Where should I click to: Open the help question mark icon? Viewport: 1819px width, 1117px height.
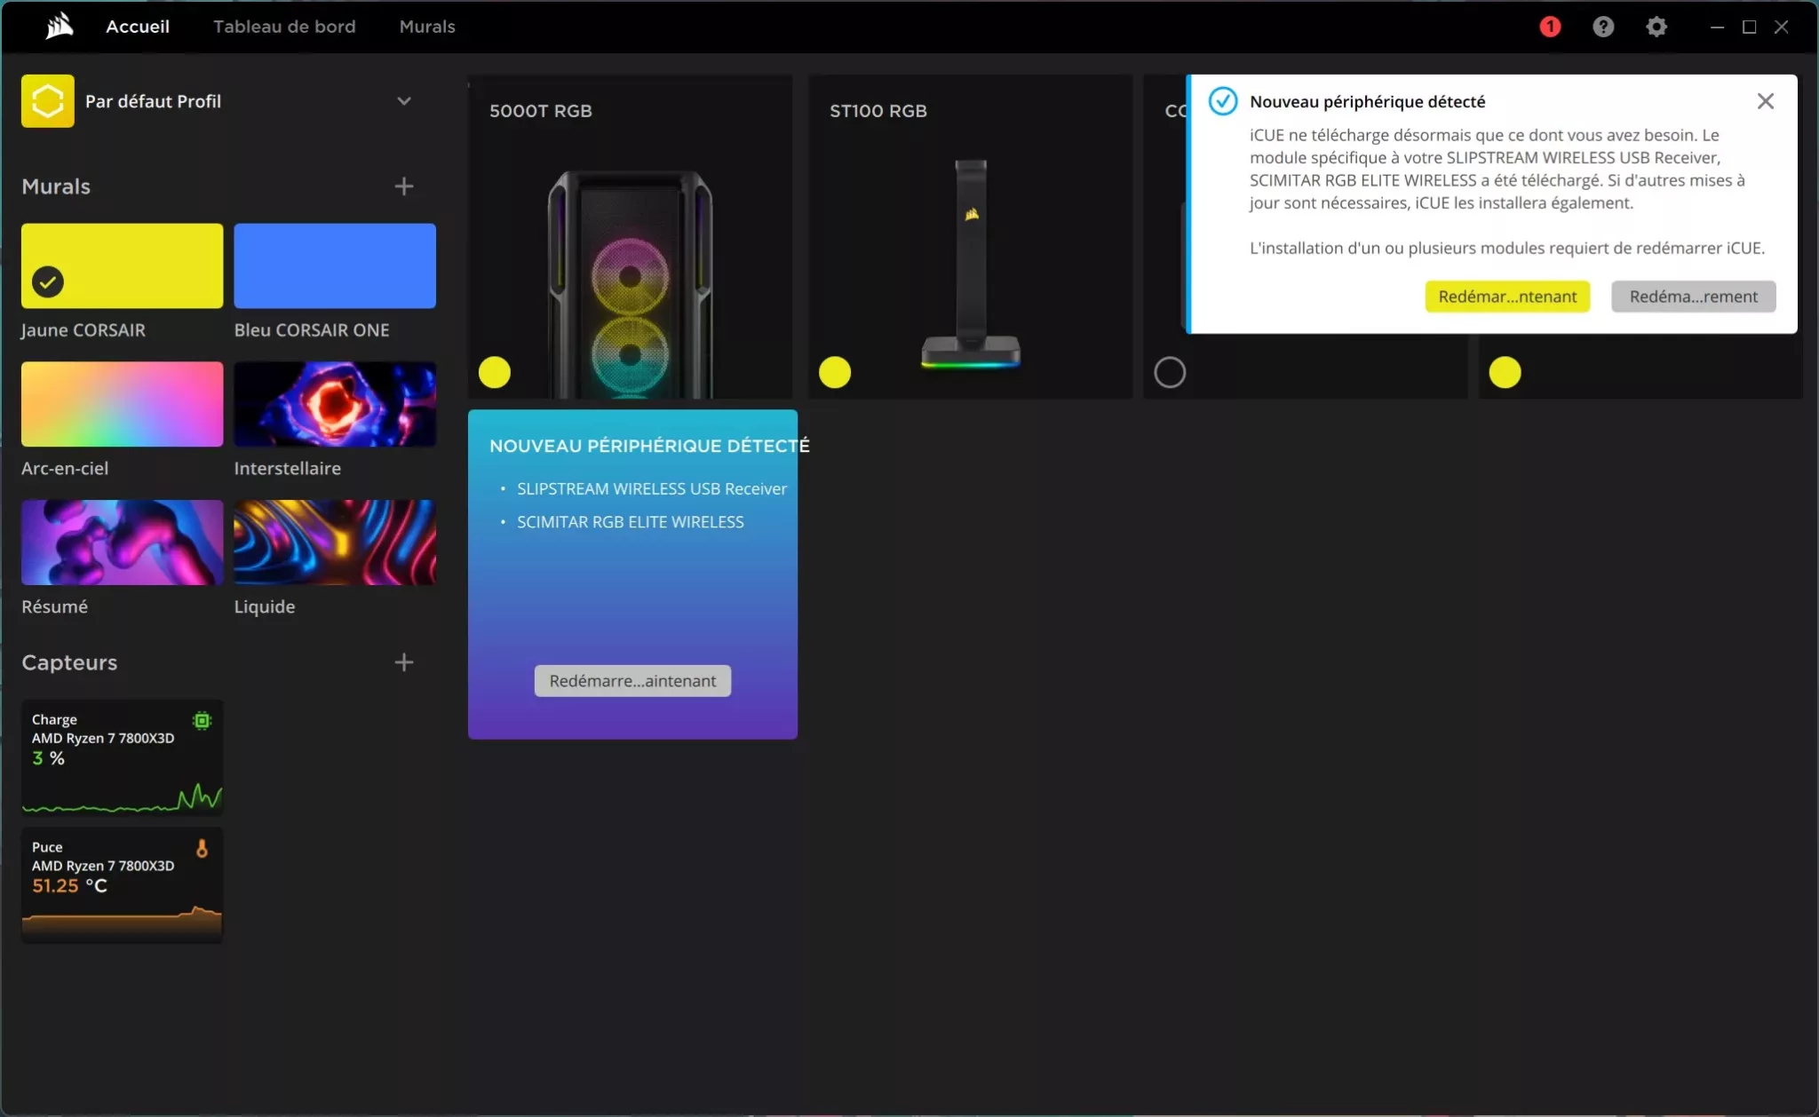[1603, 27]
